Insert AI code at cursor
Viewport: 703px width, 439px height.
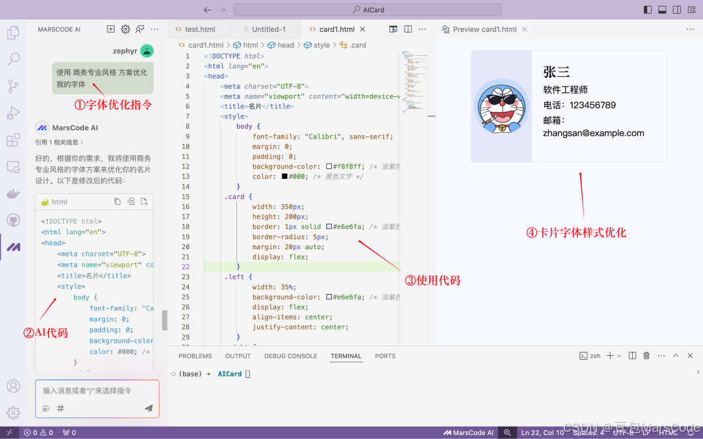131,202
